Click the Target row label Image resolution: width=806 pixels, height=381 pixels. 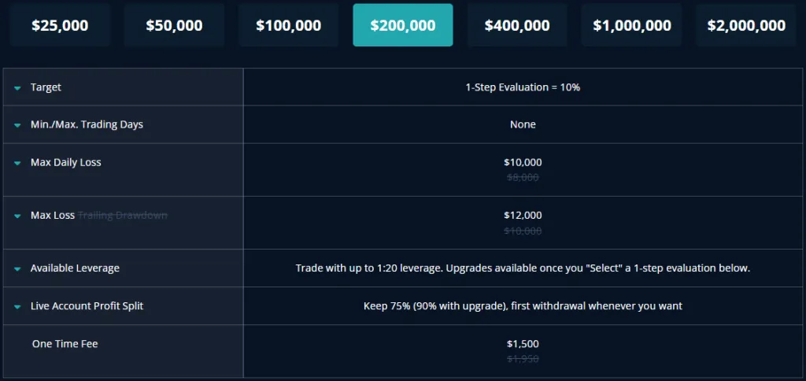click(x=46, y=87)
